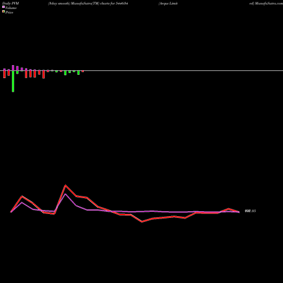The width and height of the screenshot is (283, 283).
Task: Select the Price legend label
Action: (9, 12)
